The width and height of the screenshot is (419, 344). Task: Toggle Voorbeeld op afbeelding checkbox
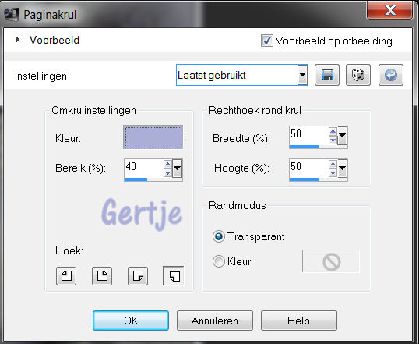click(267, 41)
